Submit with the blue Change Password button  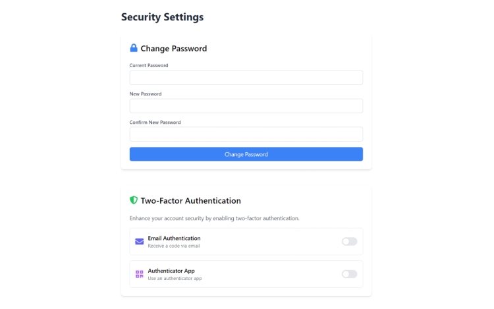click(246, 154)
